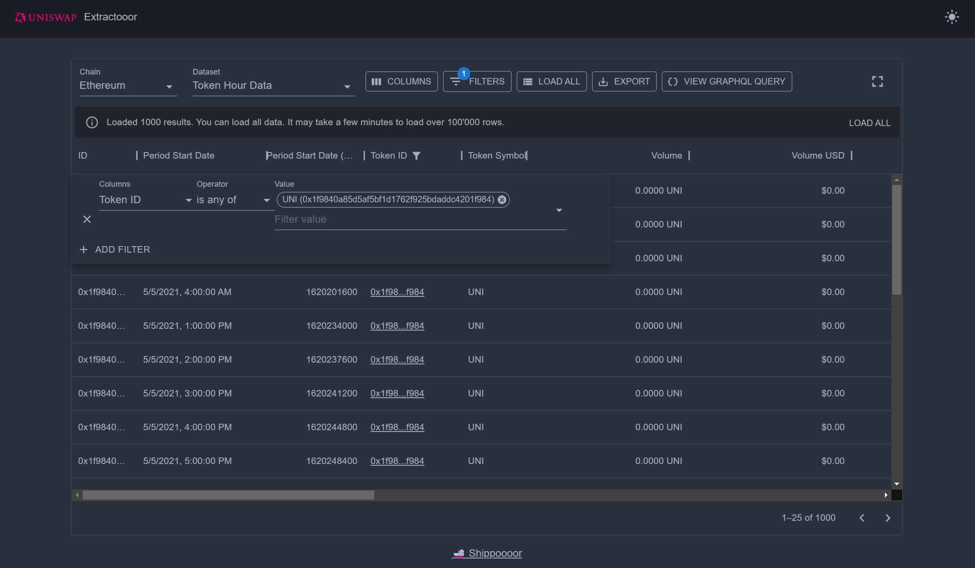Click the scroll left arrow

coord(77,495)
